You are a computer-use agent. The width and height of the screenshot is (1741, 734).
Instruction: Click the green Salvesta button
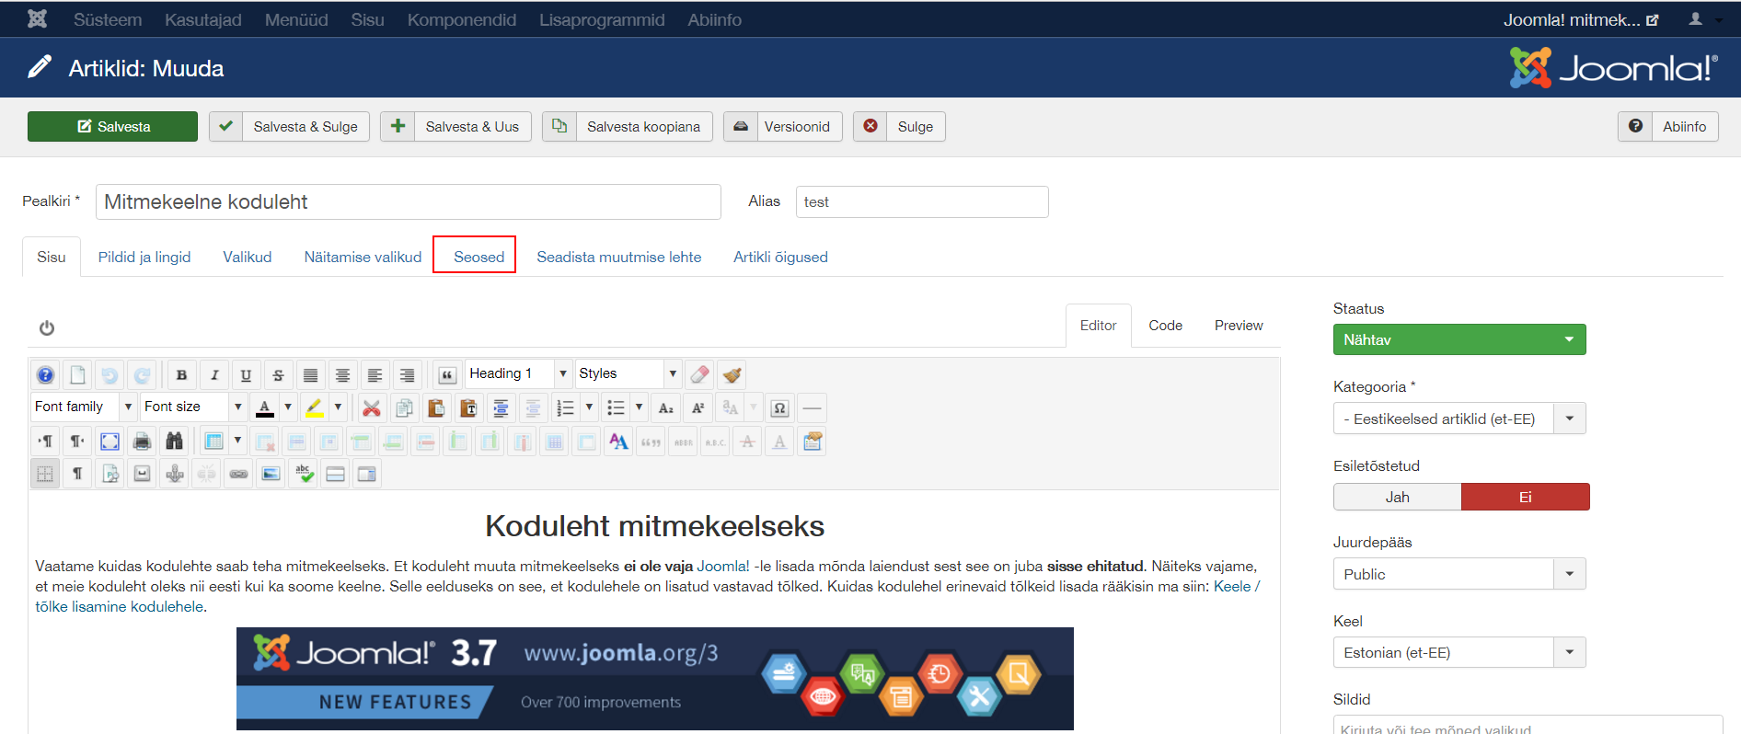tap(112, 127)
